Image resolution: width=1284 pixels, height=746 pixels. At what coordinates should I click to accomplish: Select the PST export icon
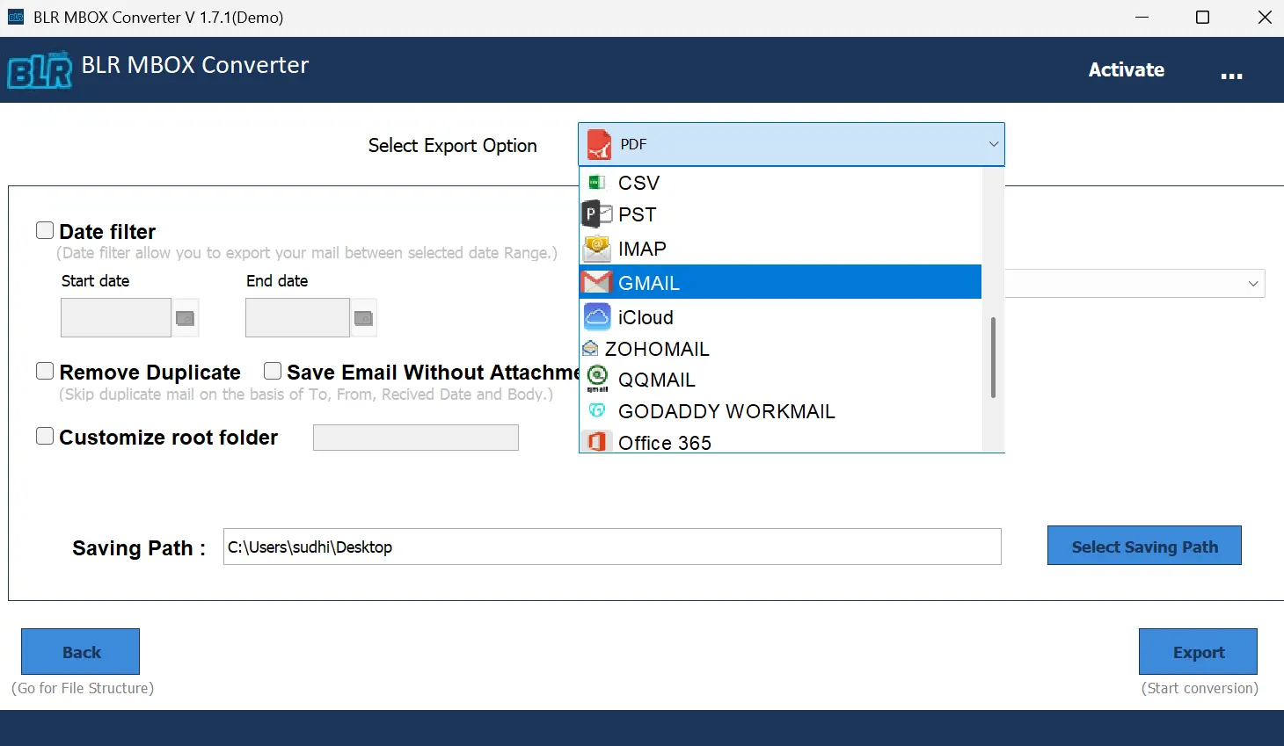(597, 214)
